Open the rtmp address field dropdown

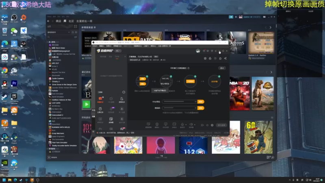coord(195,102)
